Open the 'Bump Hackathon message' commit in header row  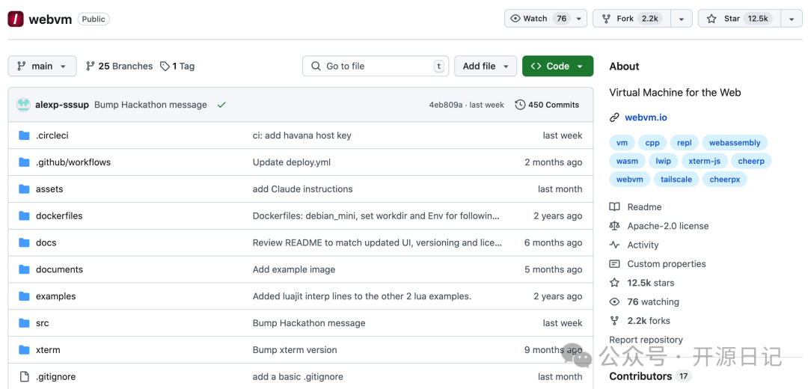tap(150, 105)
